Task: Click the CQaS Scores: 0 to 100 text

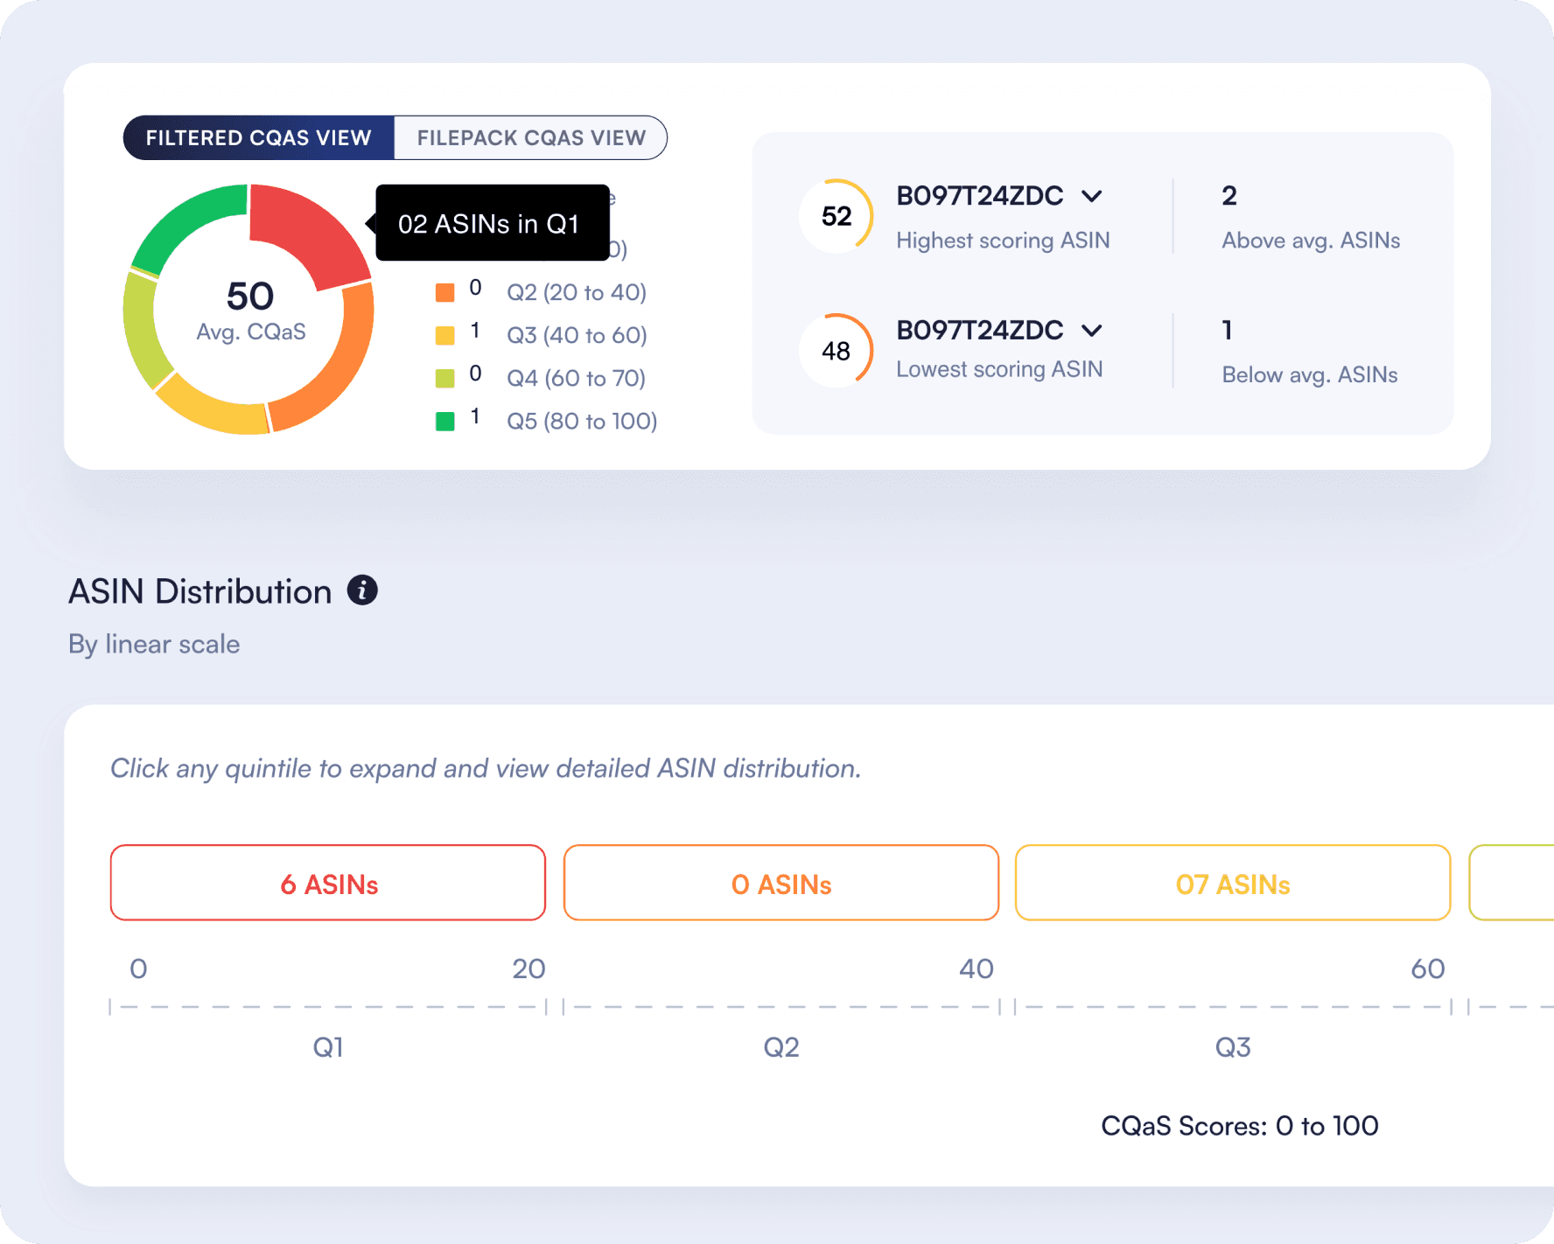Action: pyautogui.click(x=1240, y=1126)
